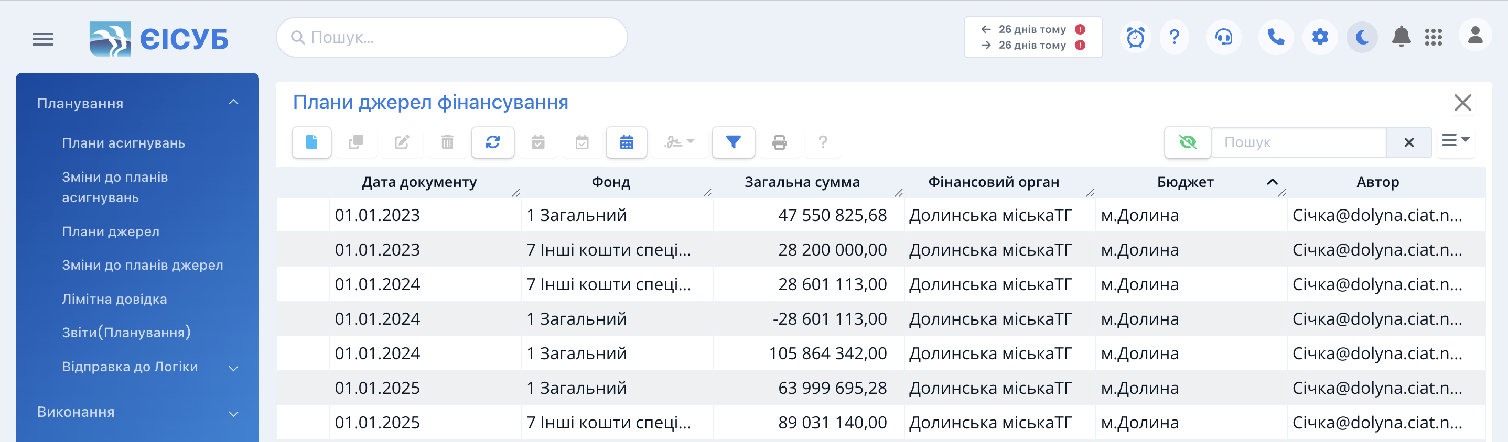
Task: Clear the table search with X button
Action: click(1408, 142)
